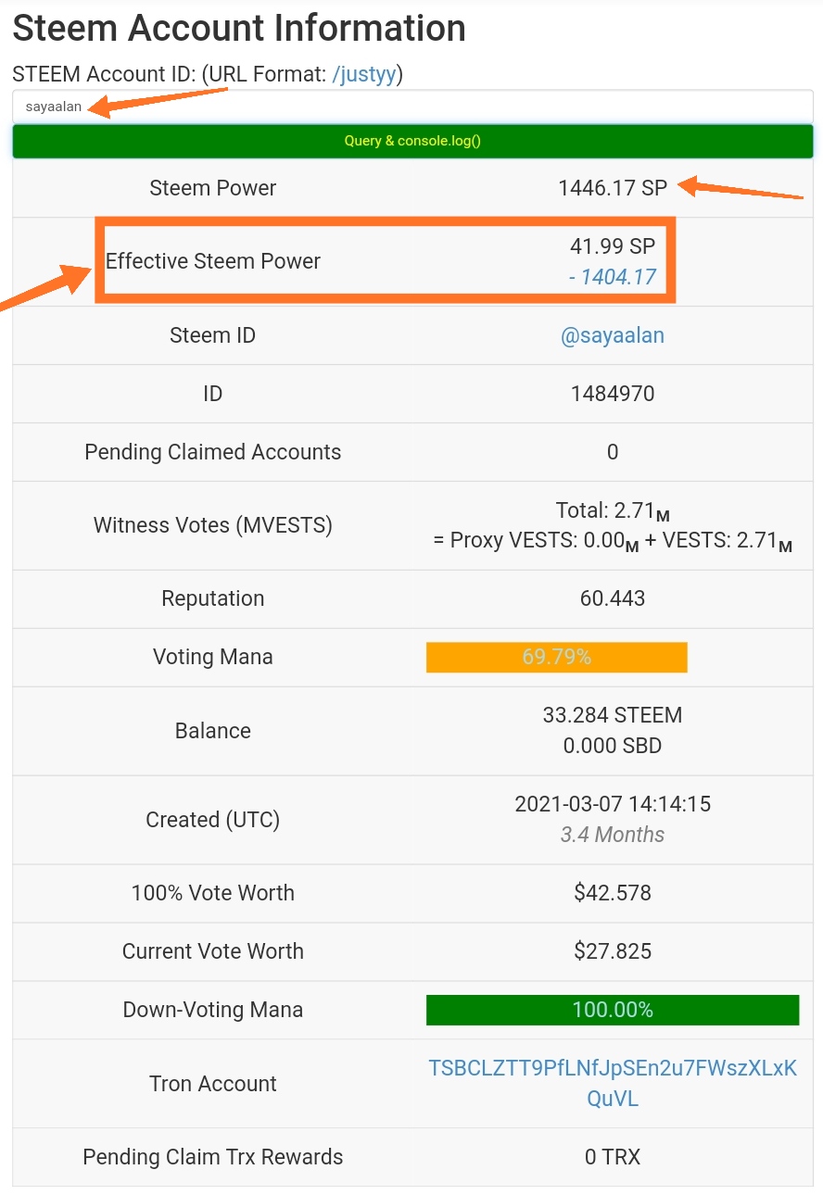Click the orange arrow pointing at the sayaalan input
The width and height of the screenshot is (823, 1195).
158,101
